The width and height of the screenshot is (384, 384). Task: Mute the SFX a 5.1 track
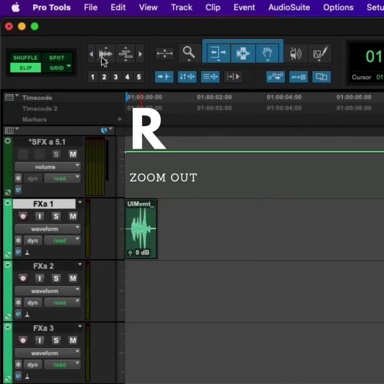pos(73,154)
